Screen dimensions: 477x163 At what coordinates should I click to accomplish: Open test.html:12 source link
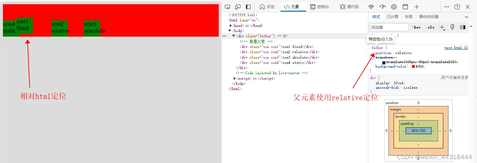(x=456, y=48)
